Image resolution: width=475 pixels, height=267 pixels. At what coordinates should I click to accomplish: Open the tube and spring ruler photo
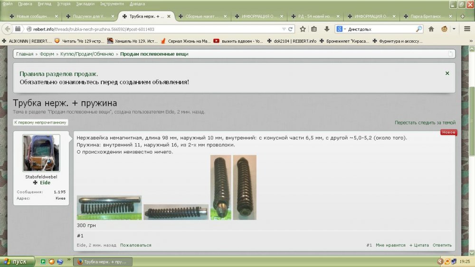click(x=109, y=208)
